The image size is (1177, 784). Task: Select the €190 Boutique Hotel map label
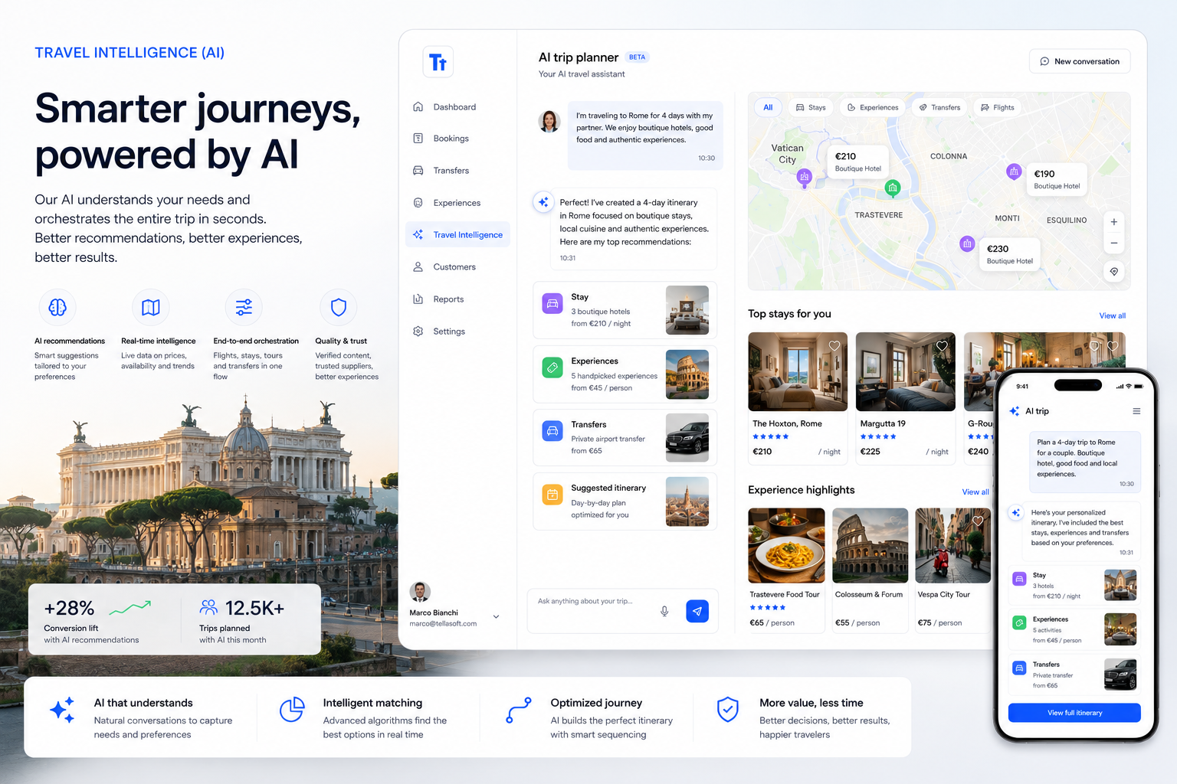coord(1057,179)
